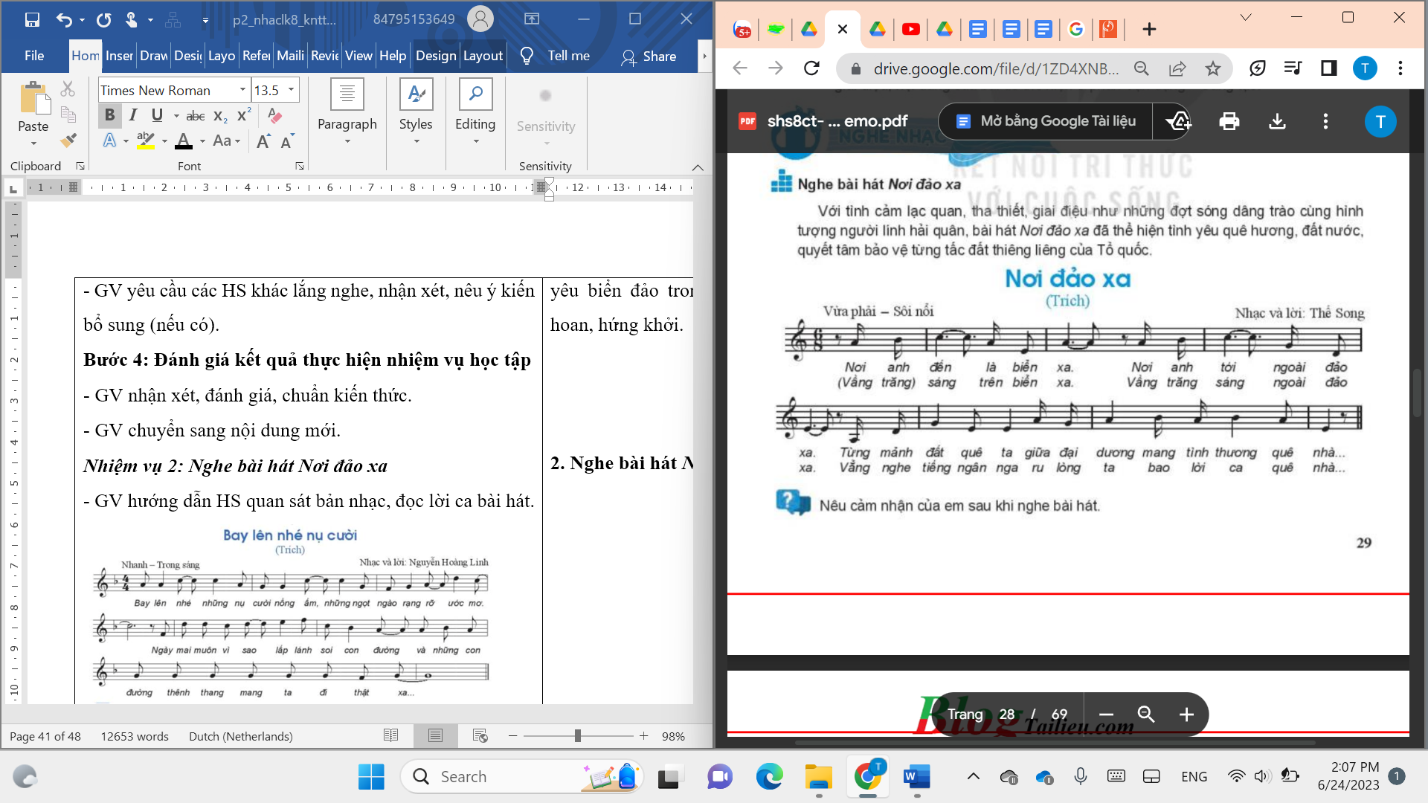Image resolution: width=1428 pixels, height=803 pixels.
Task: Open Windows Start menu
Action: (x=371, y=777)
